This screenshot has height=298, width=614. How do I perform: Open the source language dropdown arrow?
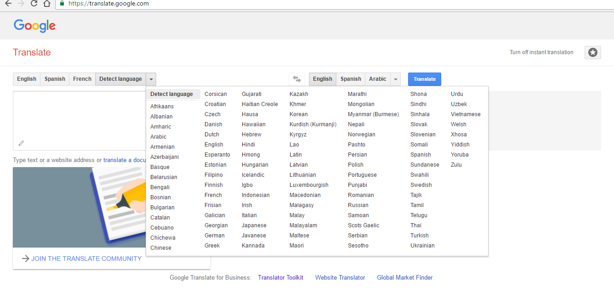pos(151,79)
